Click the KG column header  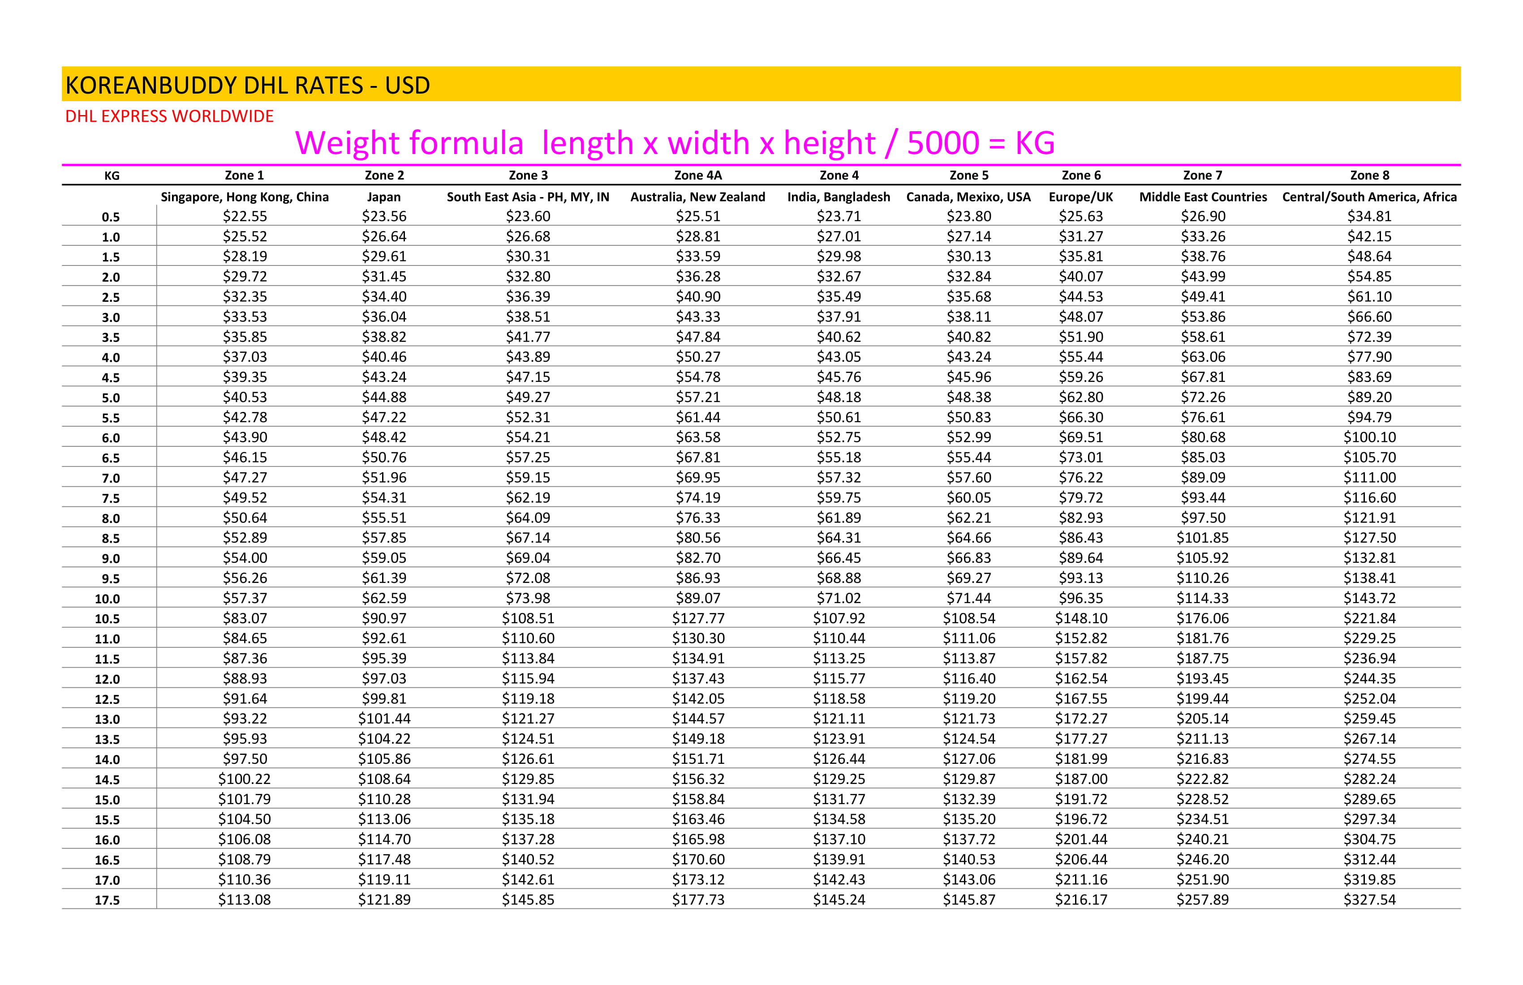(112, 176)
